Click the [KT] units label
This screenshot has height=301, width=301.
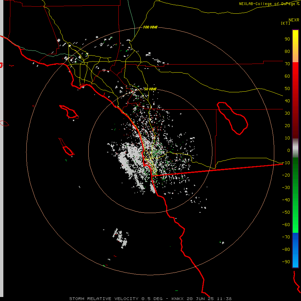click(x=285, y=23)
